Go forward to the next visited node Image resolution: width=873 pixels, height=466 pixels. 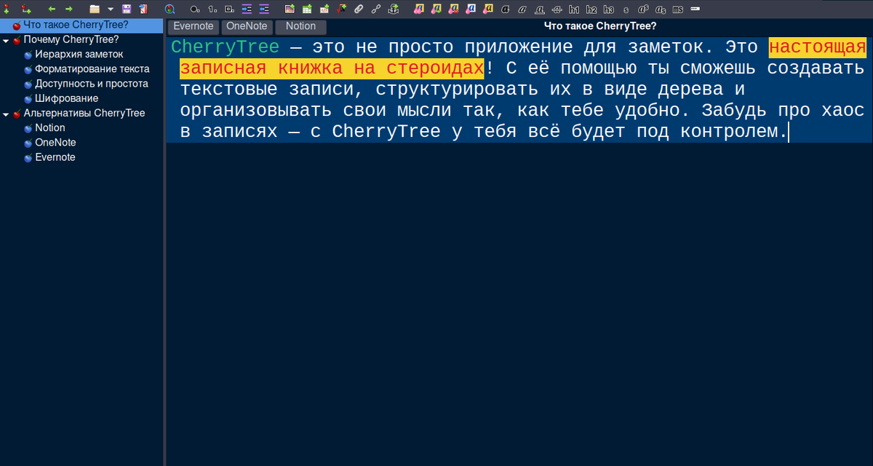point(69,9)
